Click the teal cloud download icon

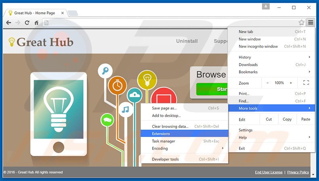pyautogui.click(x=134, y=95)
